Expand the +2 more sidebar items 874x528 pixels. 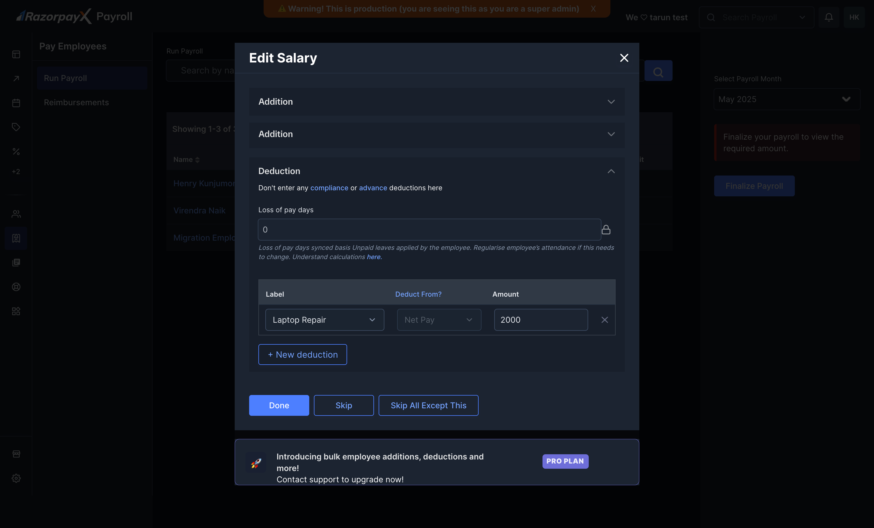pos(16,172)
